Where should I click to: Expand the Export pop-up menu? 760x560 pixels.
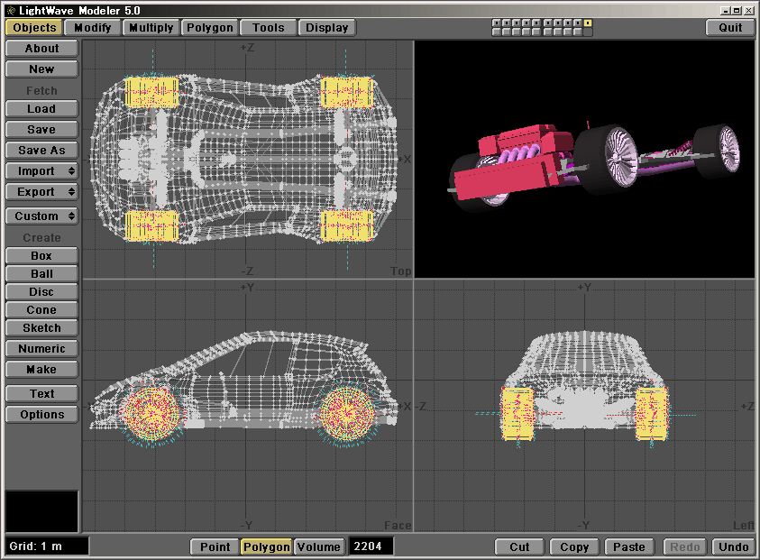click(41, 192)
